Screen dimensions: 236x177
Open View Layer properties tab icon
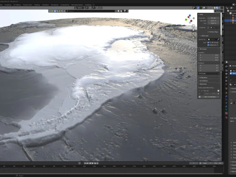[226, 78]
